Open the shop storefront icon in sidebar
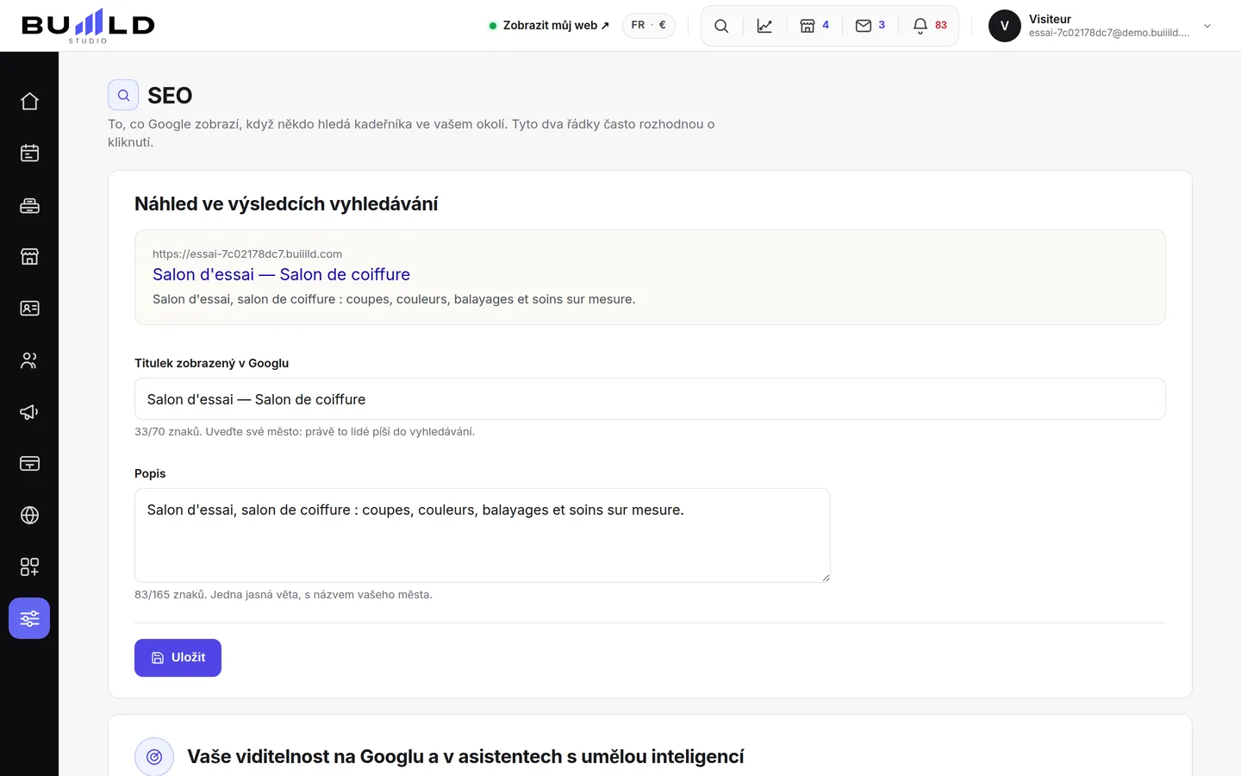1241x776 pixels. 29,257
